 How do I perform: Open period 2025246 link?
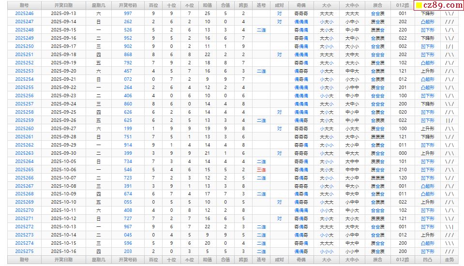coord(24,14)
